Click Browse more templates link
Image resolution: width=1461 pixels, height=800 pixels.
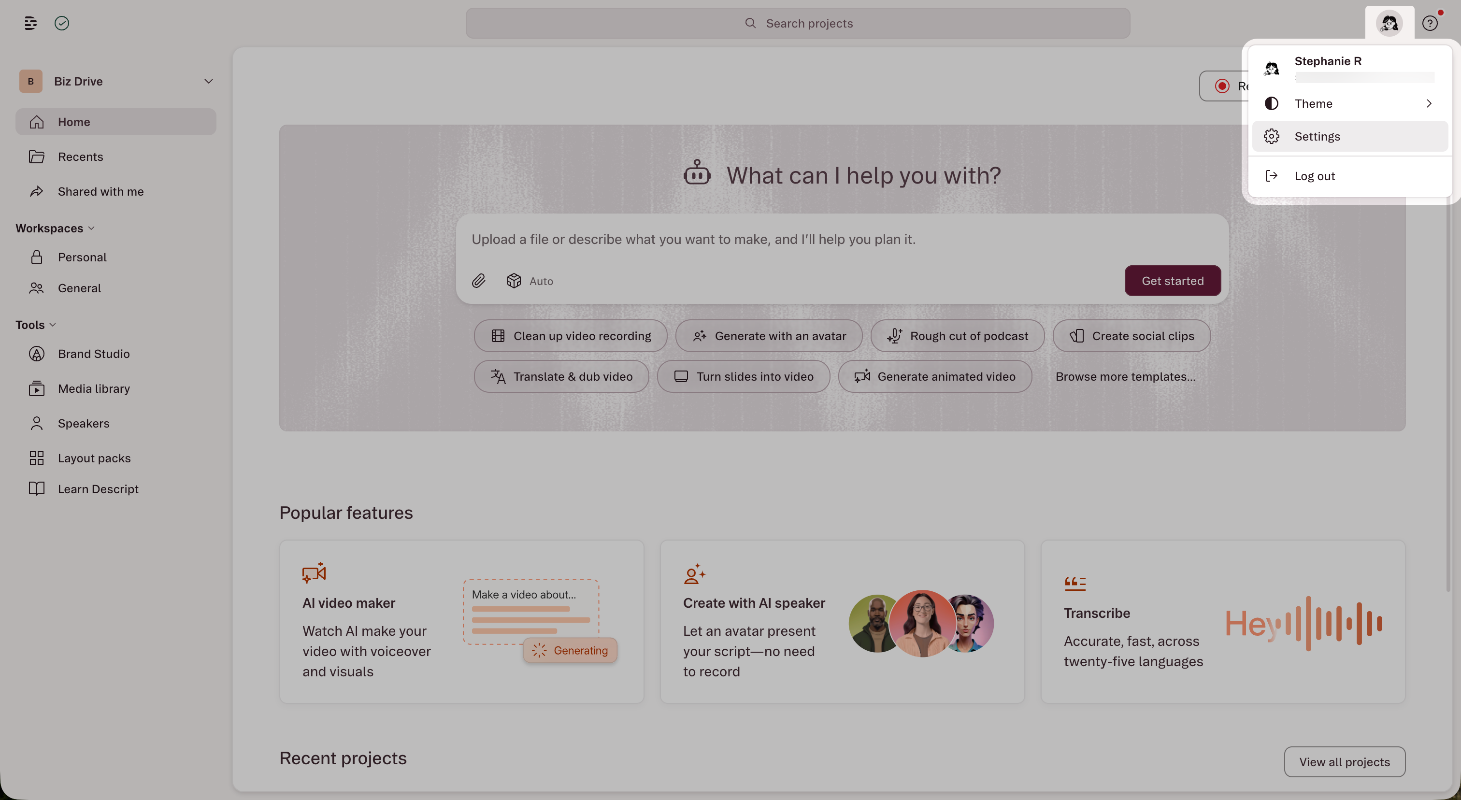[1125, 376]
